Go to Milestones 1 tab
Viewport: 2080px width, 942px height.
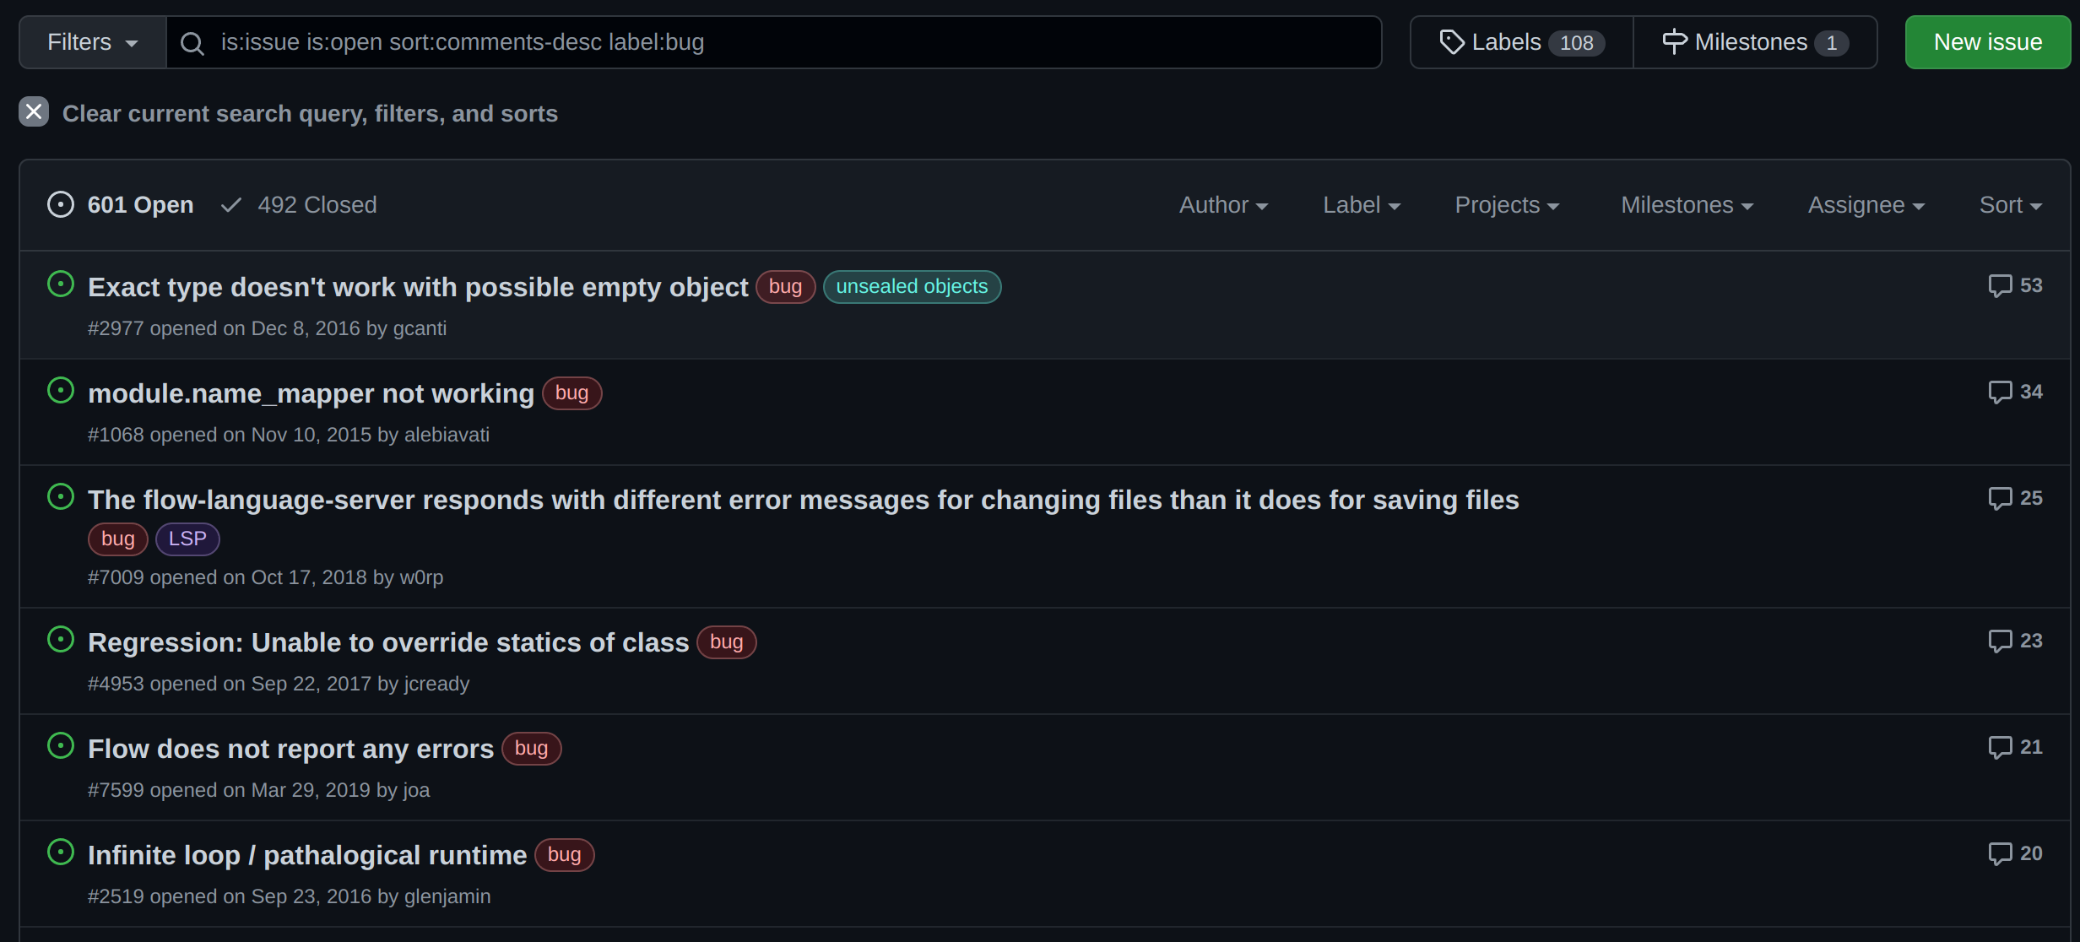(1755, 42)
